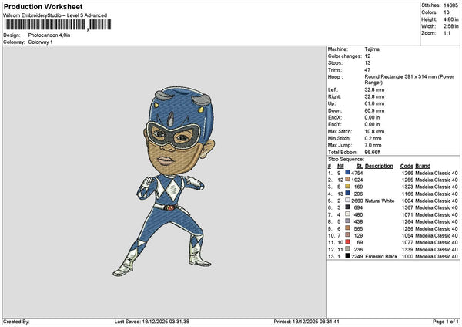Click the Production Worksheet title
This screenshot has width=462, height=327.
pyautogui.click(x=43, y=6)
